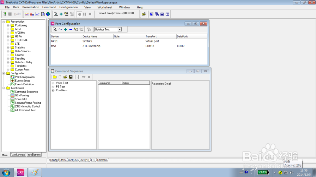The height and width of the screenshot is (177, 316).
Task: Expand the PS Test tree node
Action: click(53, 87)
